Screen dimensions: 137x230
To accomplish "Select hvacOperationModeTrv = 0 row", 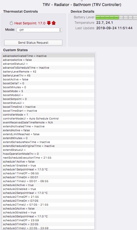I will click(48, 154).
